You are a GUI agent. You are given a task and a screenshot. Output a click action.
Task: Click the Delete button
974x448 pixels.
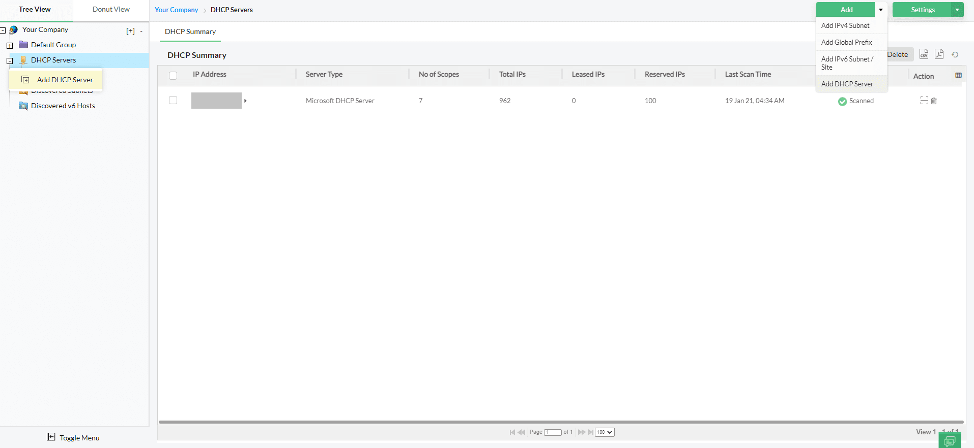click(899, 54)
